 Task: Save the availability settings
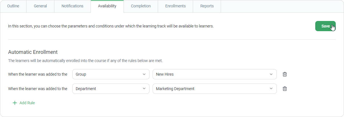(x=325, y=26)
